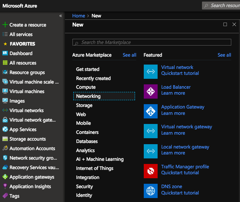Select the Security category
This screenshot has width=240, height=202.
pos(84,187)
